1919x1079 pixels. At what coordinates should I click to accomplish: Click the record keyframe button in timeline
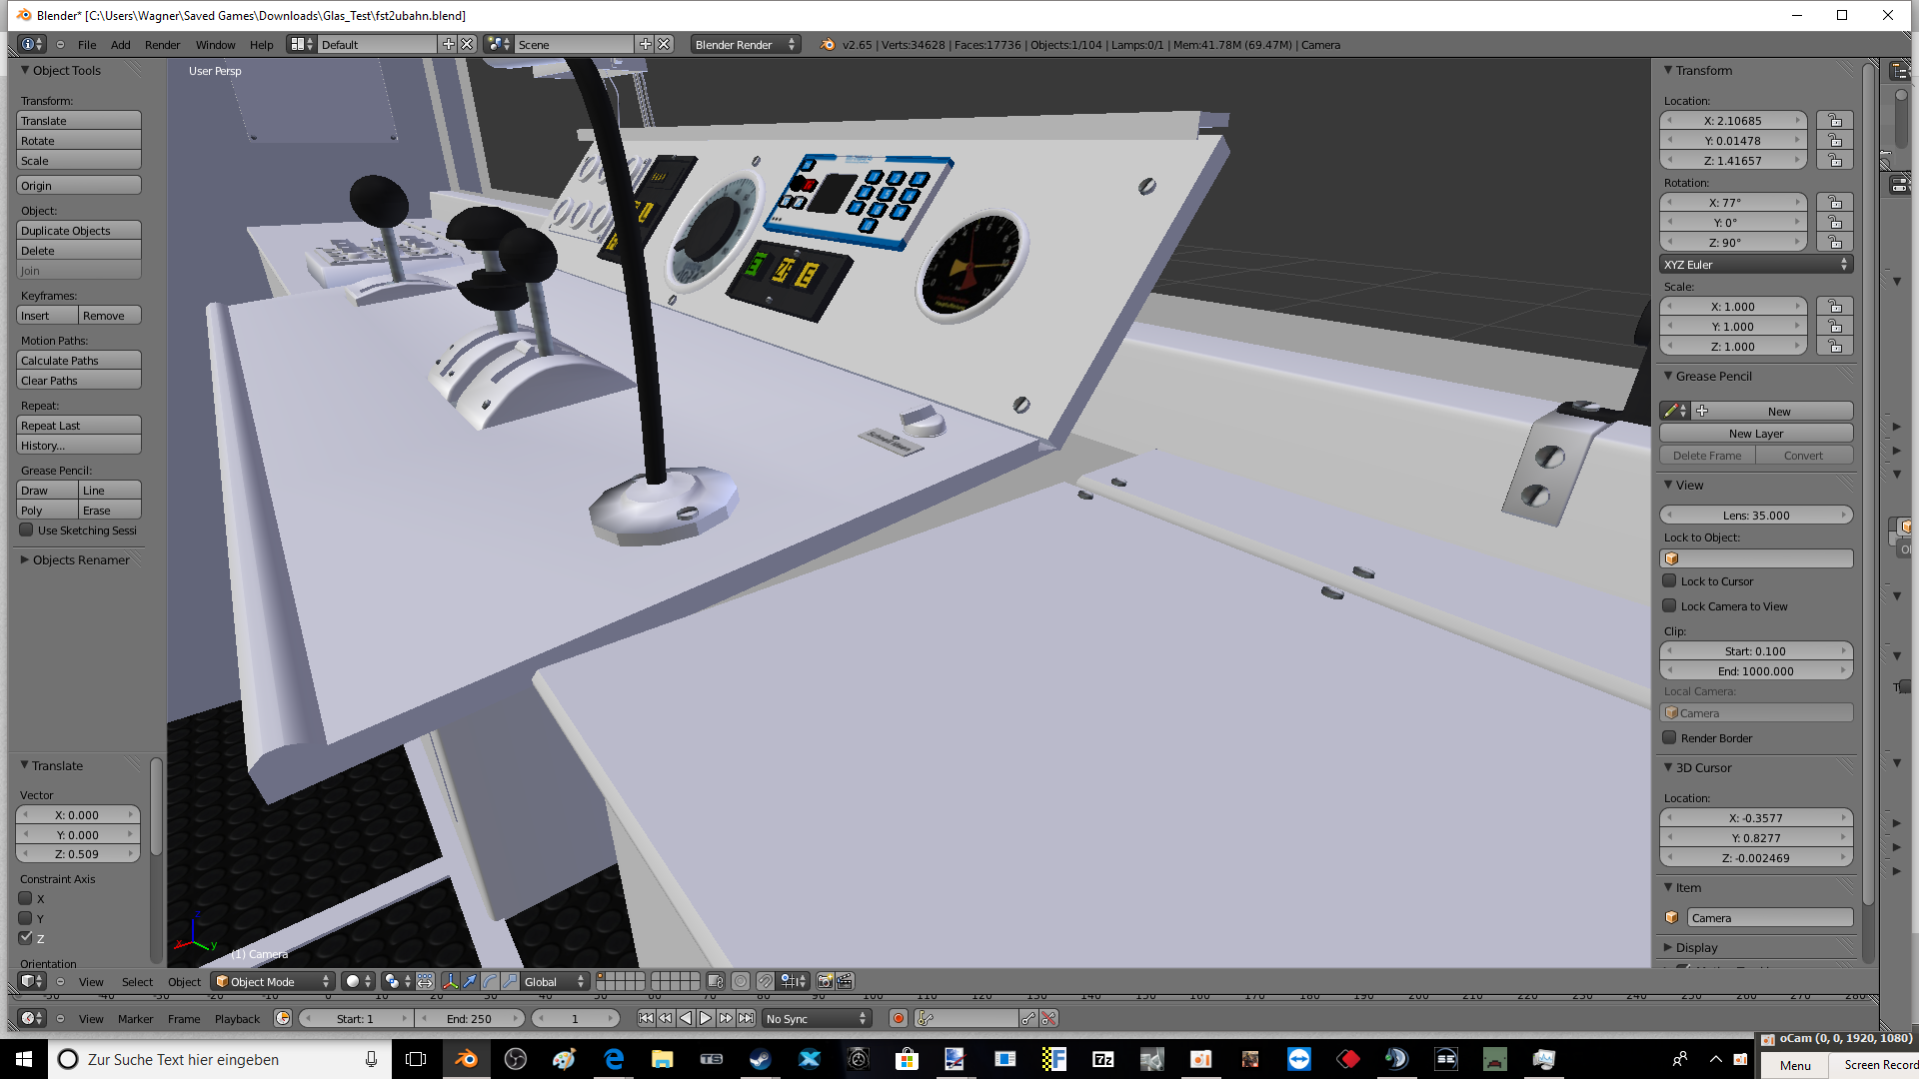point(898,1018)
